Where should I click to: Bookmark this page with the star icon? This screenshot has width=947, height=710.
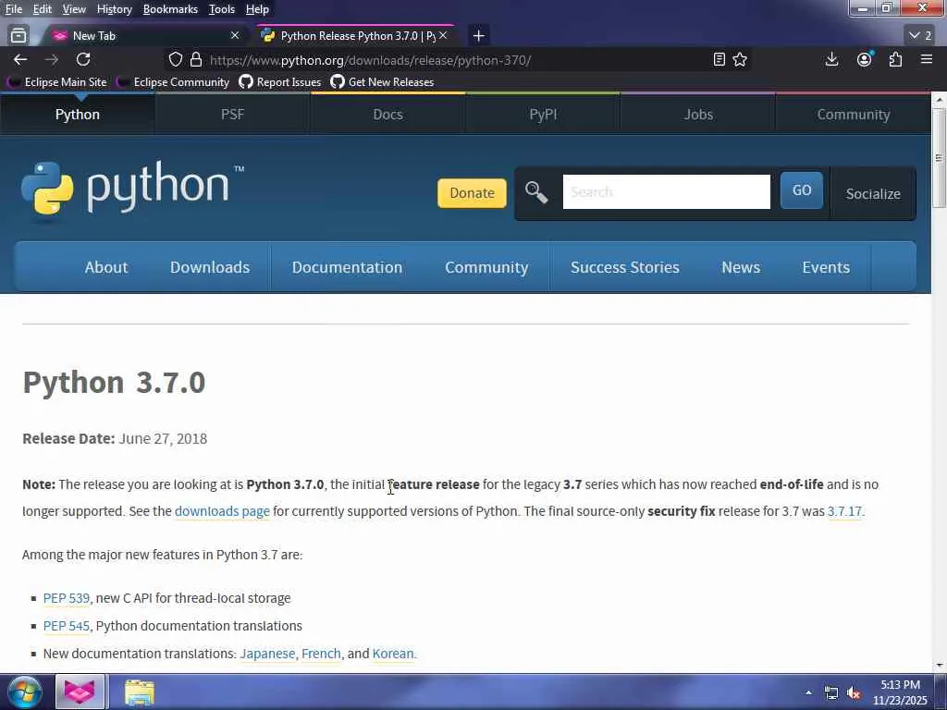740,59
